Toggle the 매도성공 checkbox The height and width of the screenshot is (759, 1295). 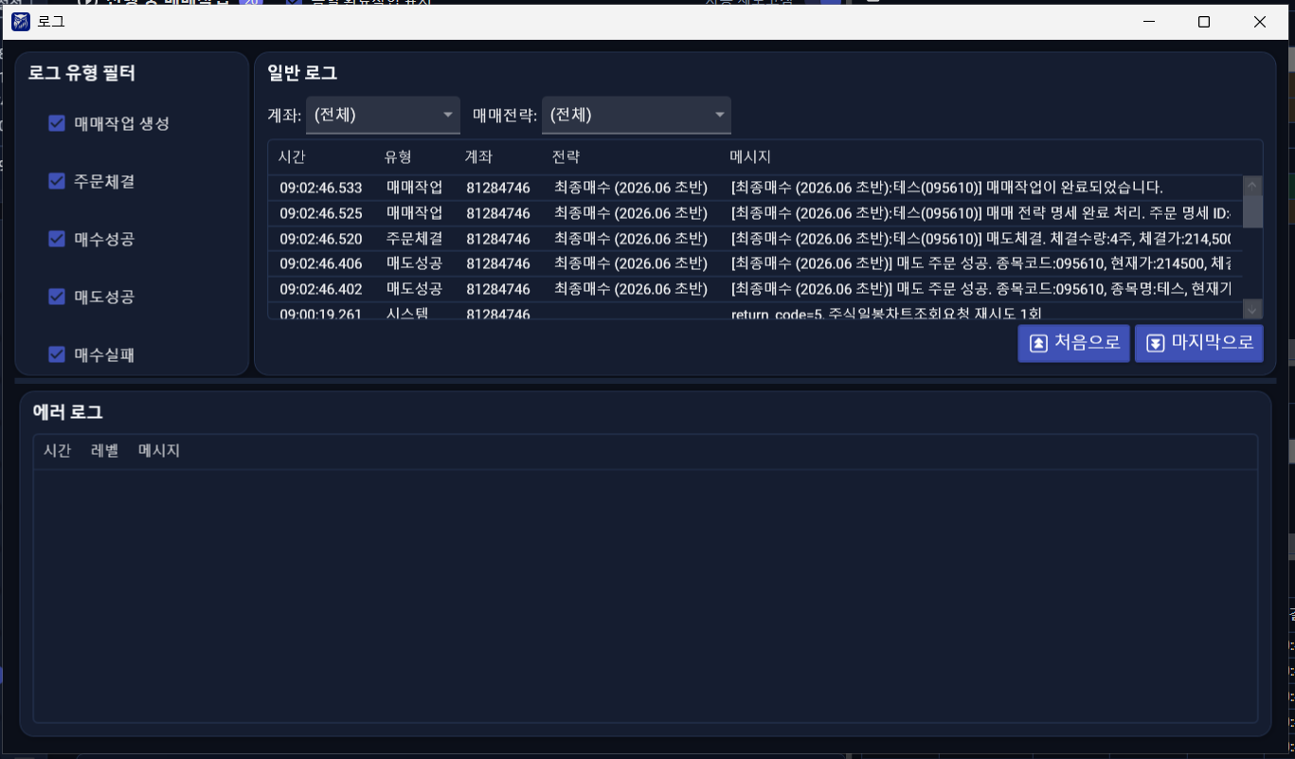coord(57,297)
